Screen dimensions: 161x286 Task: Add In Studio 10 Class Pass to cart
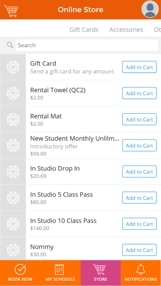pos(139,224)
